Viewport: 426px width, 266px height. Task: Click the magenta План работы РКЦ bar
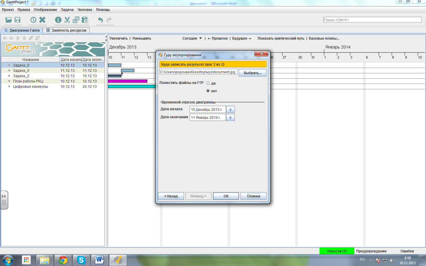click(128, 81)
